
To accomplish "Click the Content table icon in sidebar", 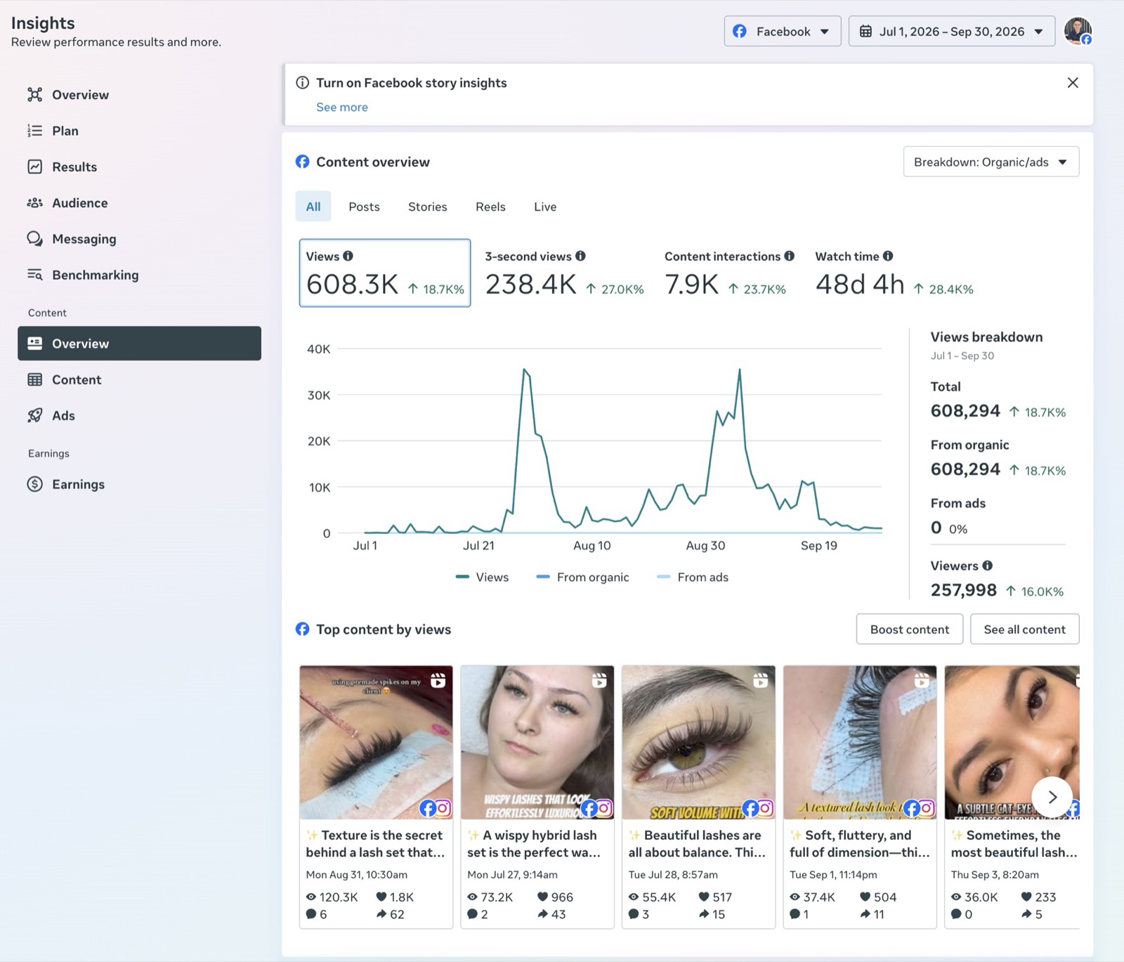I will click(34, 379).
